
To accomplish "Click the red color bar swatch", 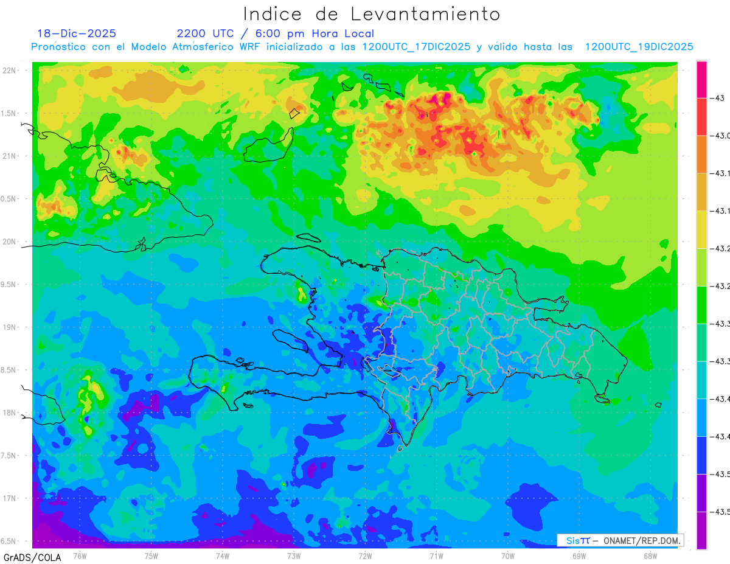I will pos(701,117).
